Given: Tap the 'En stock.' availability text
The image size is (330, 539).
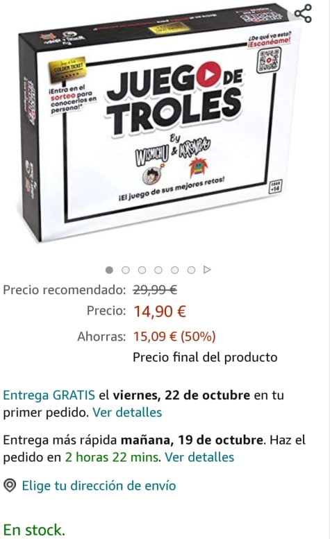Looking at the screenshot, I should tap(34, 530).
